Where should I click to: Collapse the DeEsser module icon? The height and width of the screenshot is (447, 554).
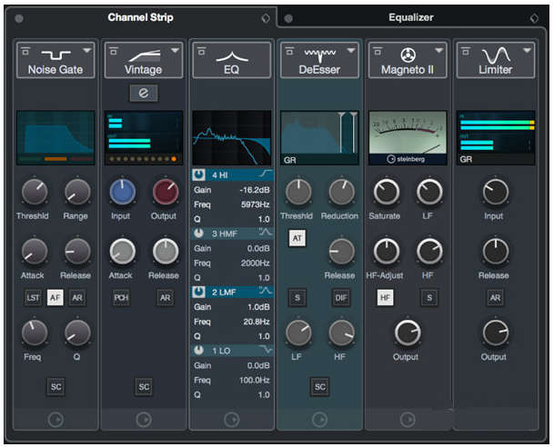pos(289,52)
